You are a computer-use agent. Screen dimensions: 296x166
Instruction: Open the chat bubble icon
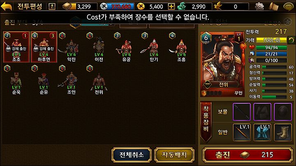click(x=289, y=7)
